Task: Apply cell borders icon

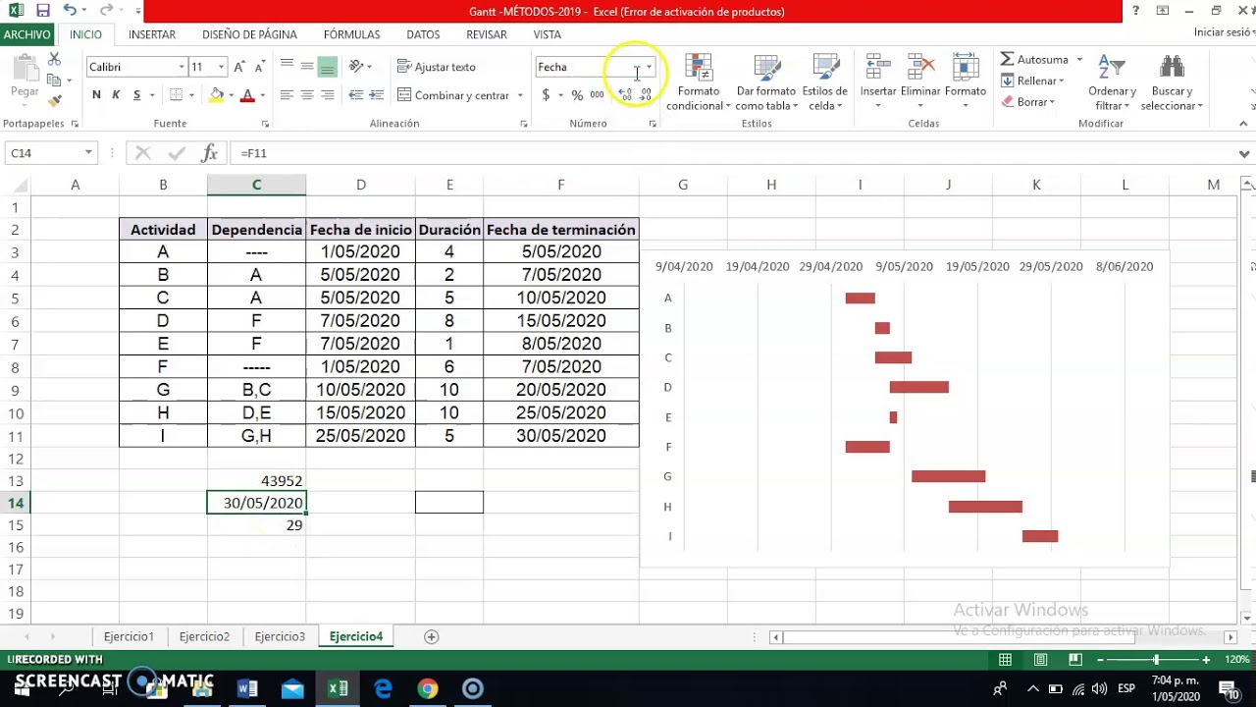Action: [x=176, y=95]
